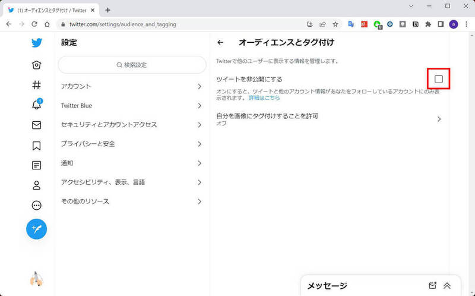475x296 pixels.
Task: Open プライバシーと安全 section
Action: click(x=132, y=144)
